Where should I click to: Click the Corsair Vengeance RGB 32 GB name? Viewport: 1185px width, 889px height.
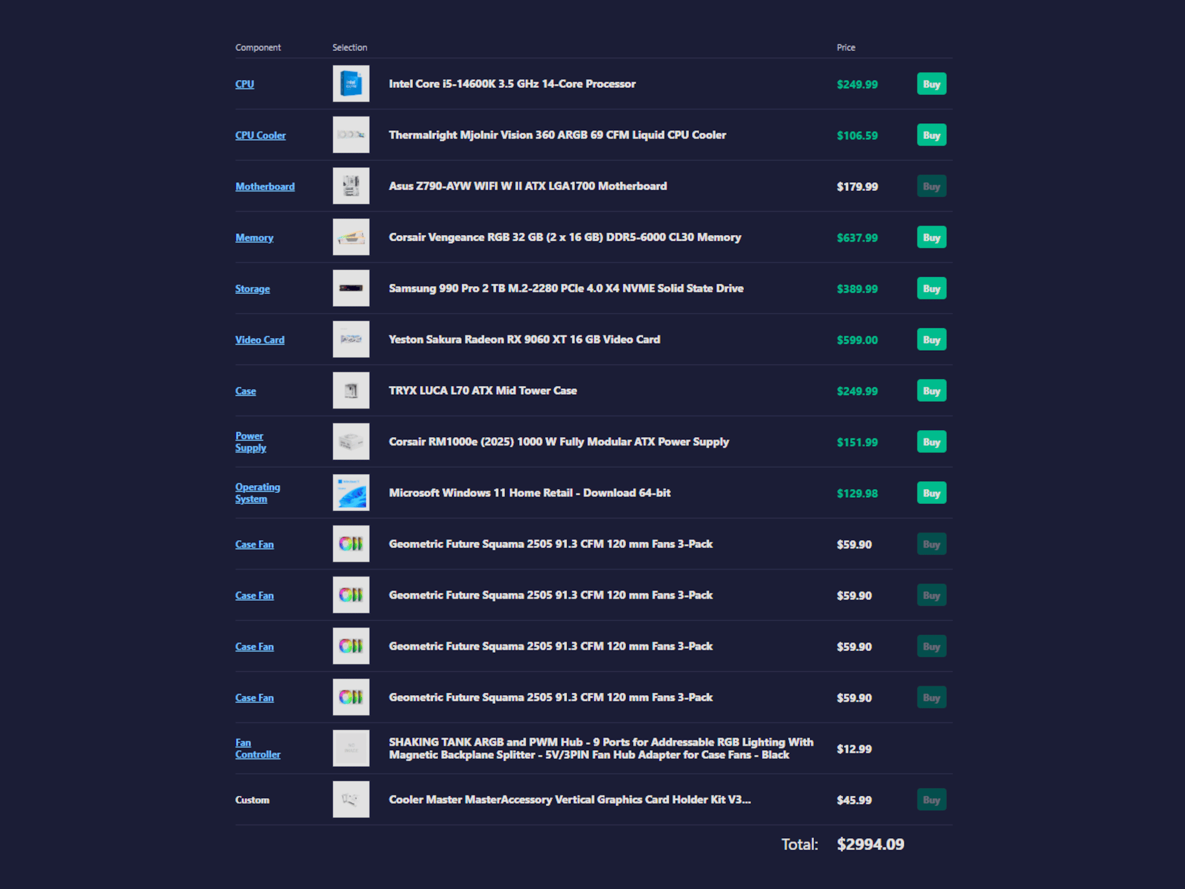pyautogui.click(x=565, y=237)
